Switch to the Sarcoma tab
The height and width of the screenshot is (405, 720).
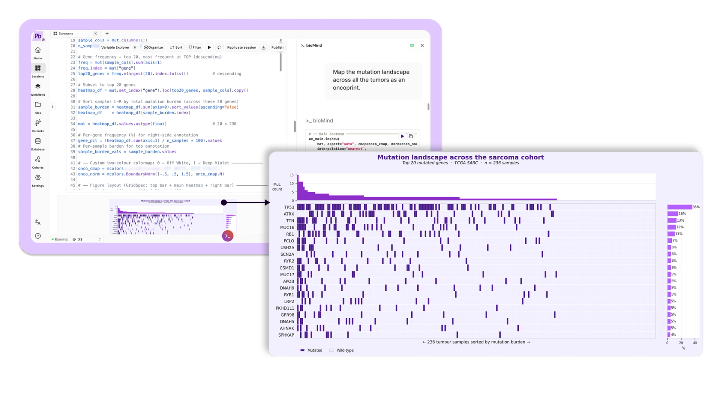[66, 34]
